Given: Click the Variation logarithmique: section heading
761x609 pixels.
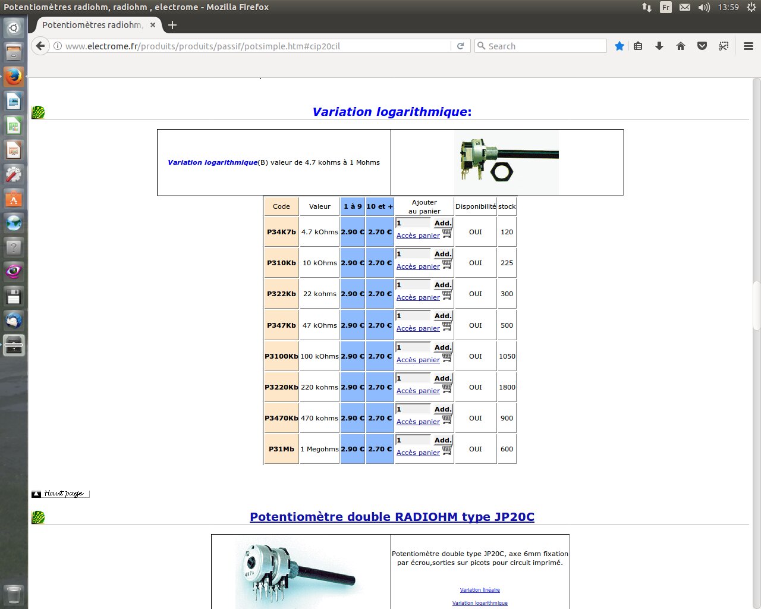Looking at the screenshot, I should [392, 112].
